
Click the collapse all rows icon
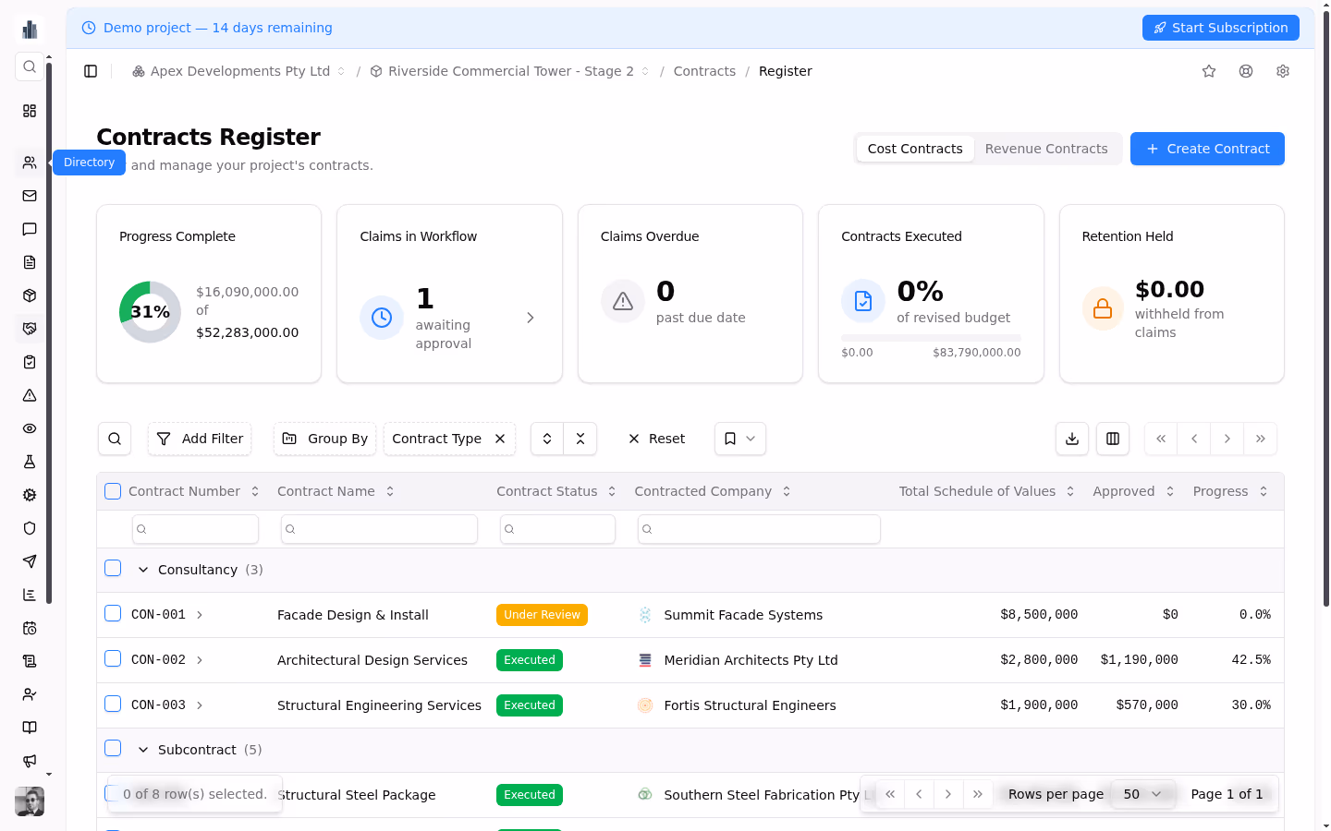coord(580,439)
